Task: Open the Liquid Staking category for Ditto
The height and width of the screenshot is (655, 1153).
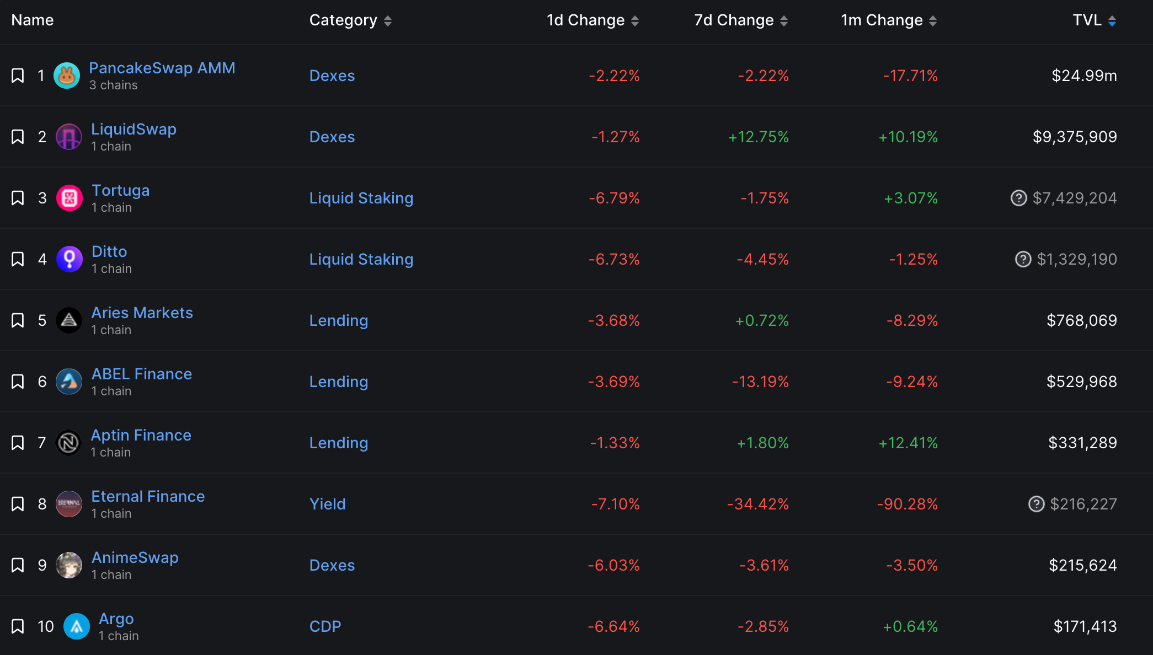Action: pyautogui.click(x=361, y=259)
